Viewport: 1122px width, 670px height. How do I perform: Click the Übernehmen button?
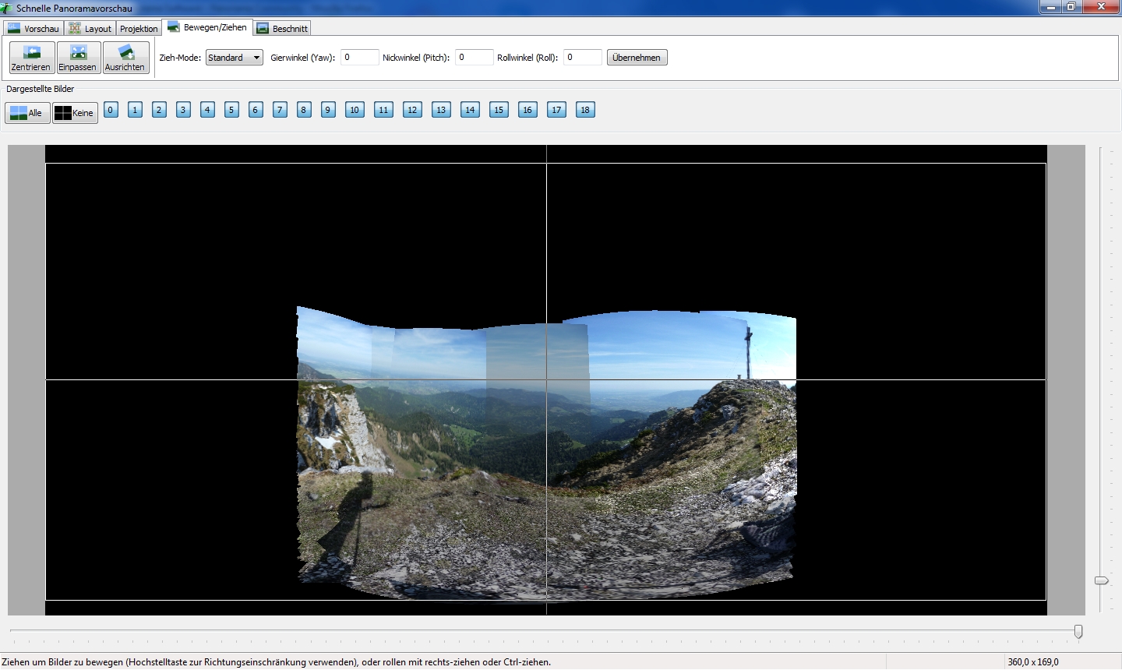[637, 58]
